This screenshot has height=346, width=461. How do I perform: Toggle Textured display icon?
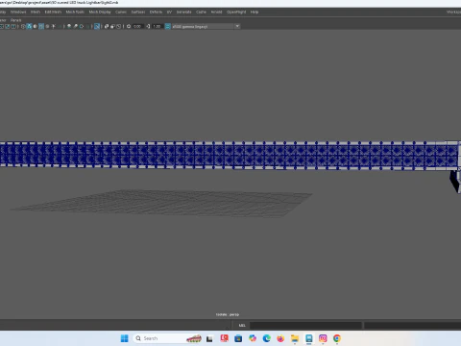47,26
